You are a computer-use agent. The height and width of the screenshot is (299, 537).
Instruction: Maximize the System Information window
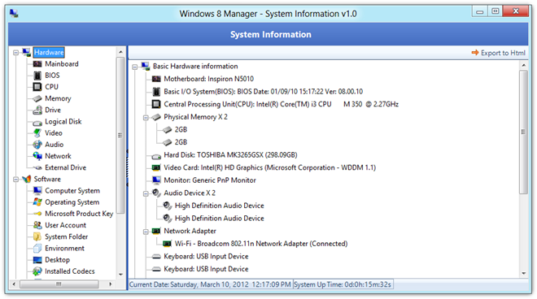tap(496, 11)
